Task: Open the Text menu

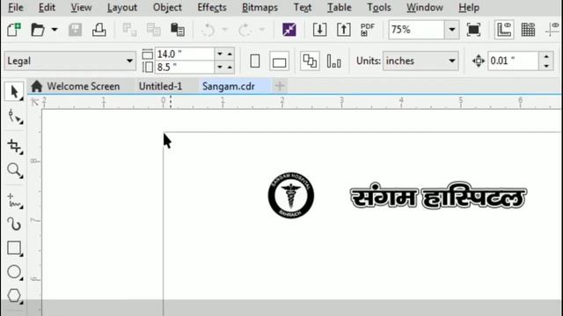Action: click(x=303, y=8)
